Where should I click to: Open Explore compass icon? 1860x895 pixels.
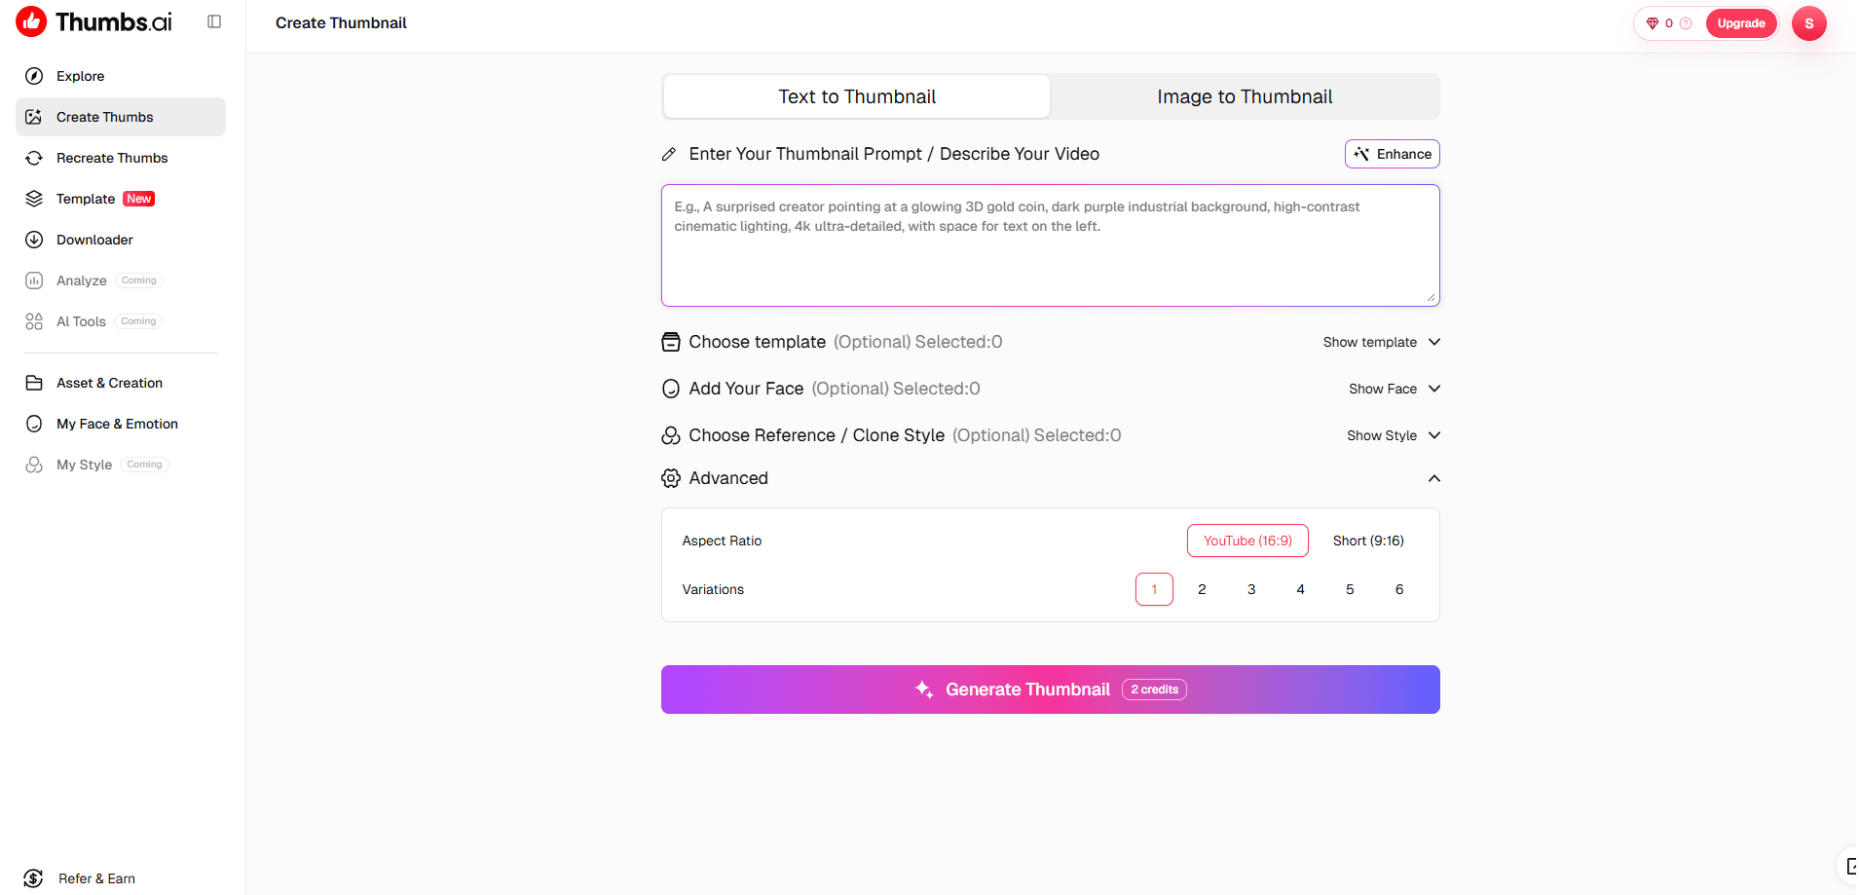click(x=34, y=76)
